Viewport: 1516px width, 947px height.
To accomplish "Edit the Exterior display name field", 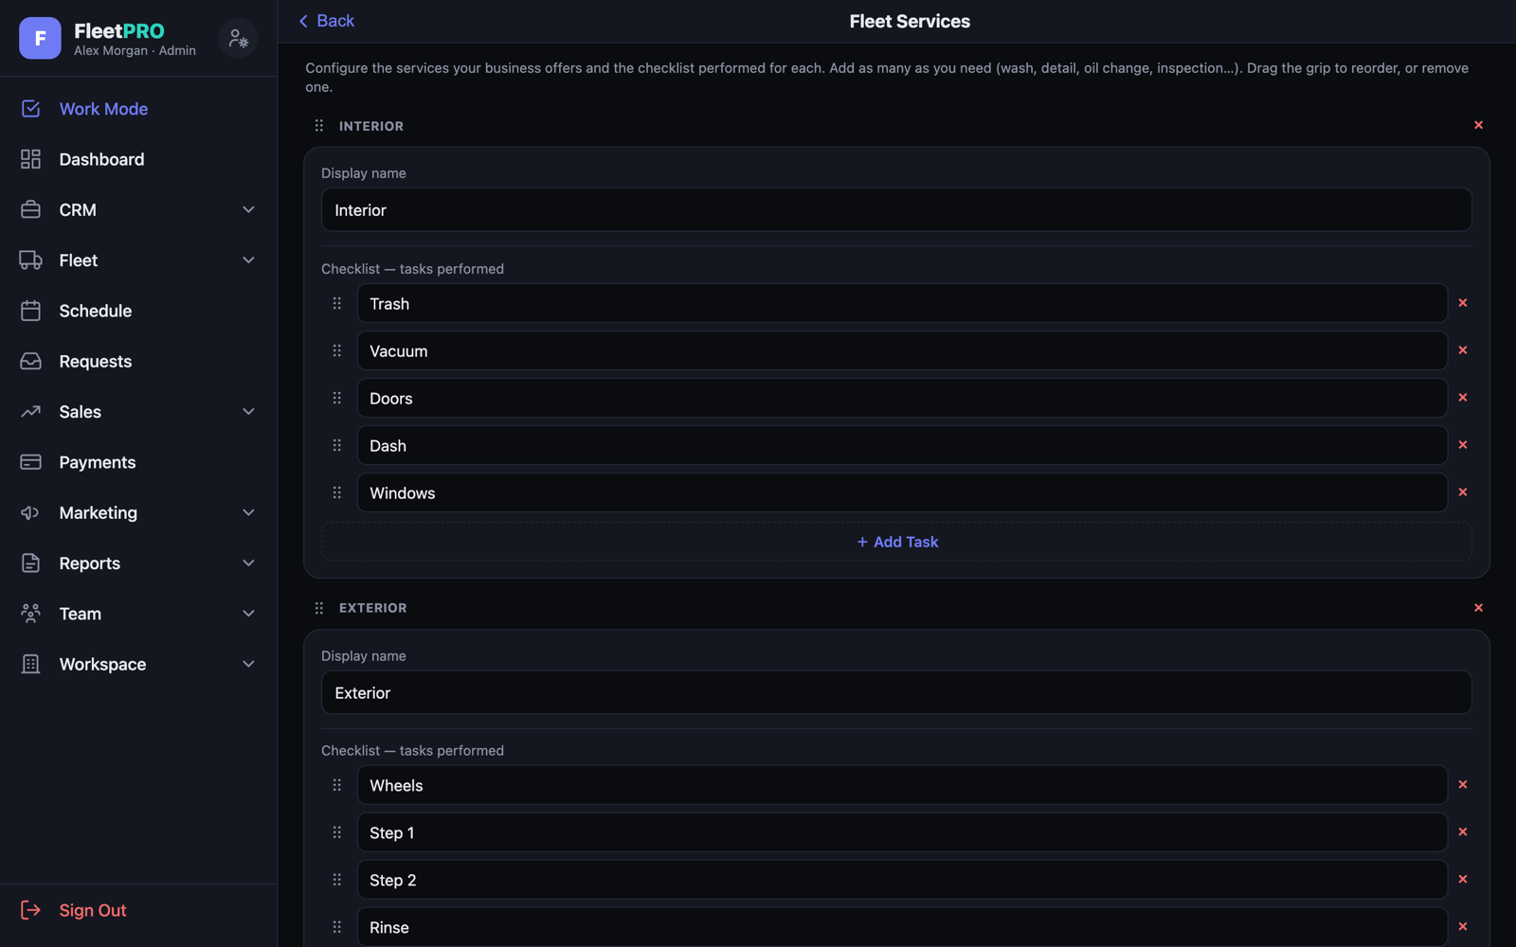I will point(896,692).
